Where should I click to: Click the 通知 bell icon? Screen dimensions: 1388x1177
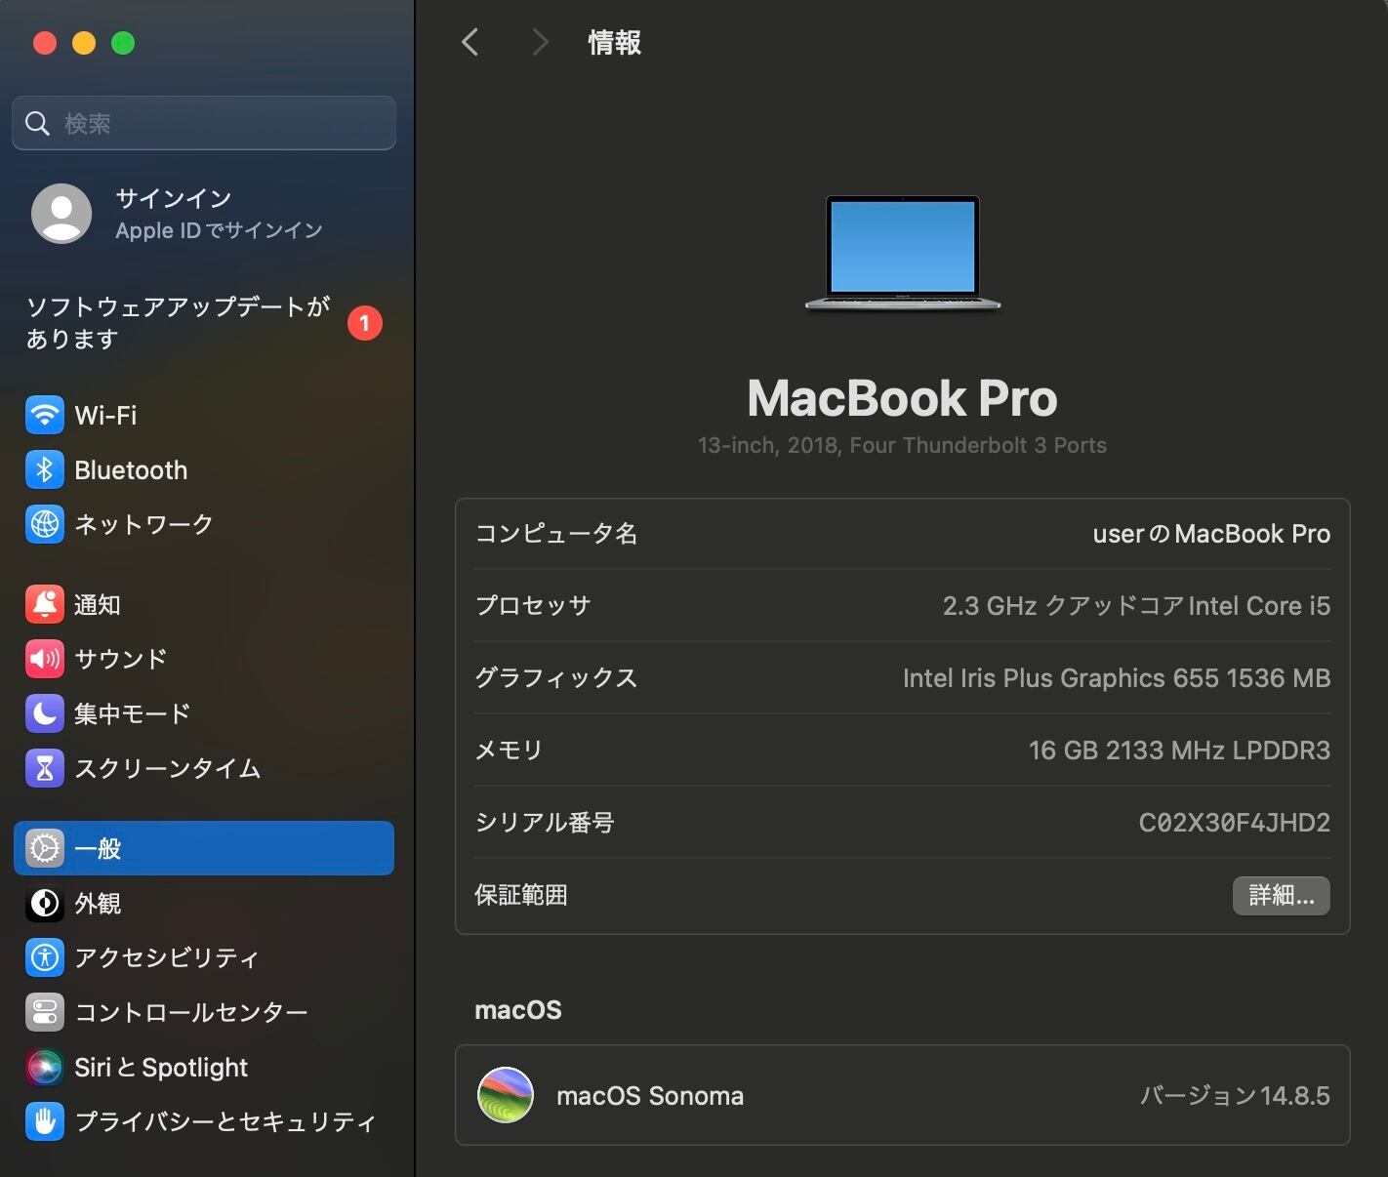click(45, 604)
